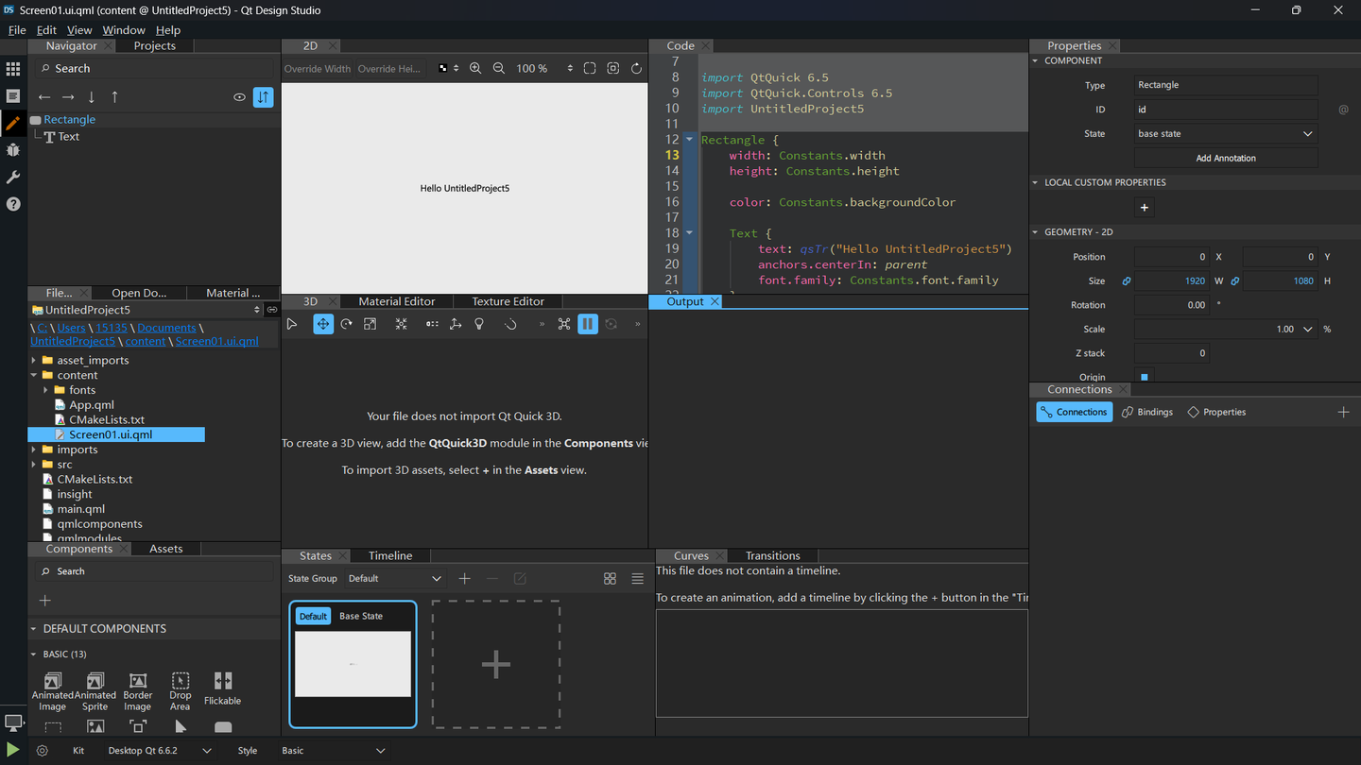
Task: Click the Add Annotation button
Action: [x=1226, y=158]
